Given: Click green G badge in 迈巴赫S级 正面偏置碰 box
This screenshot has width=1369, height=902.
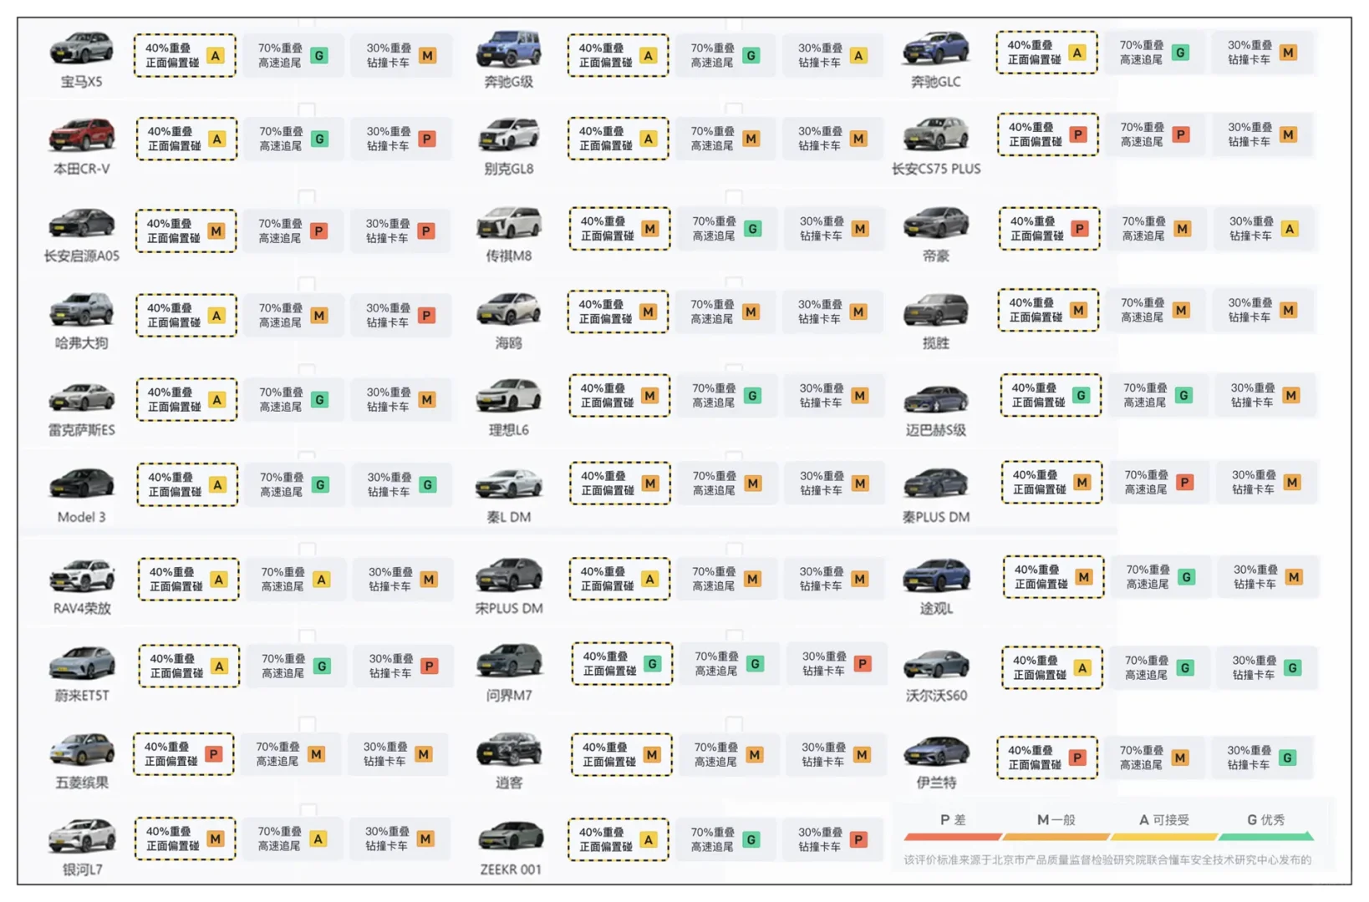Looking at the screenshot, I should click(1081, 395).
